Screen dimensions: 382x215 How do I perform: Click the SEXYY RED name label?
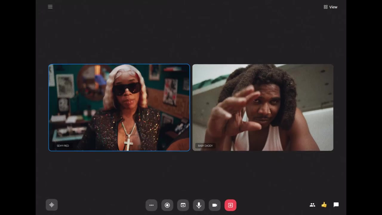tap(63, 146)
